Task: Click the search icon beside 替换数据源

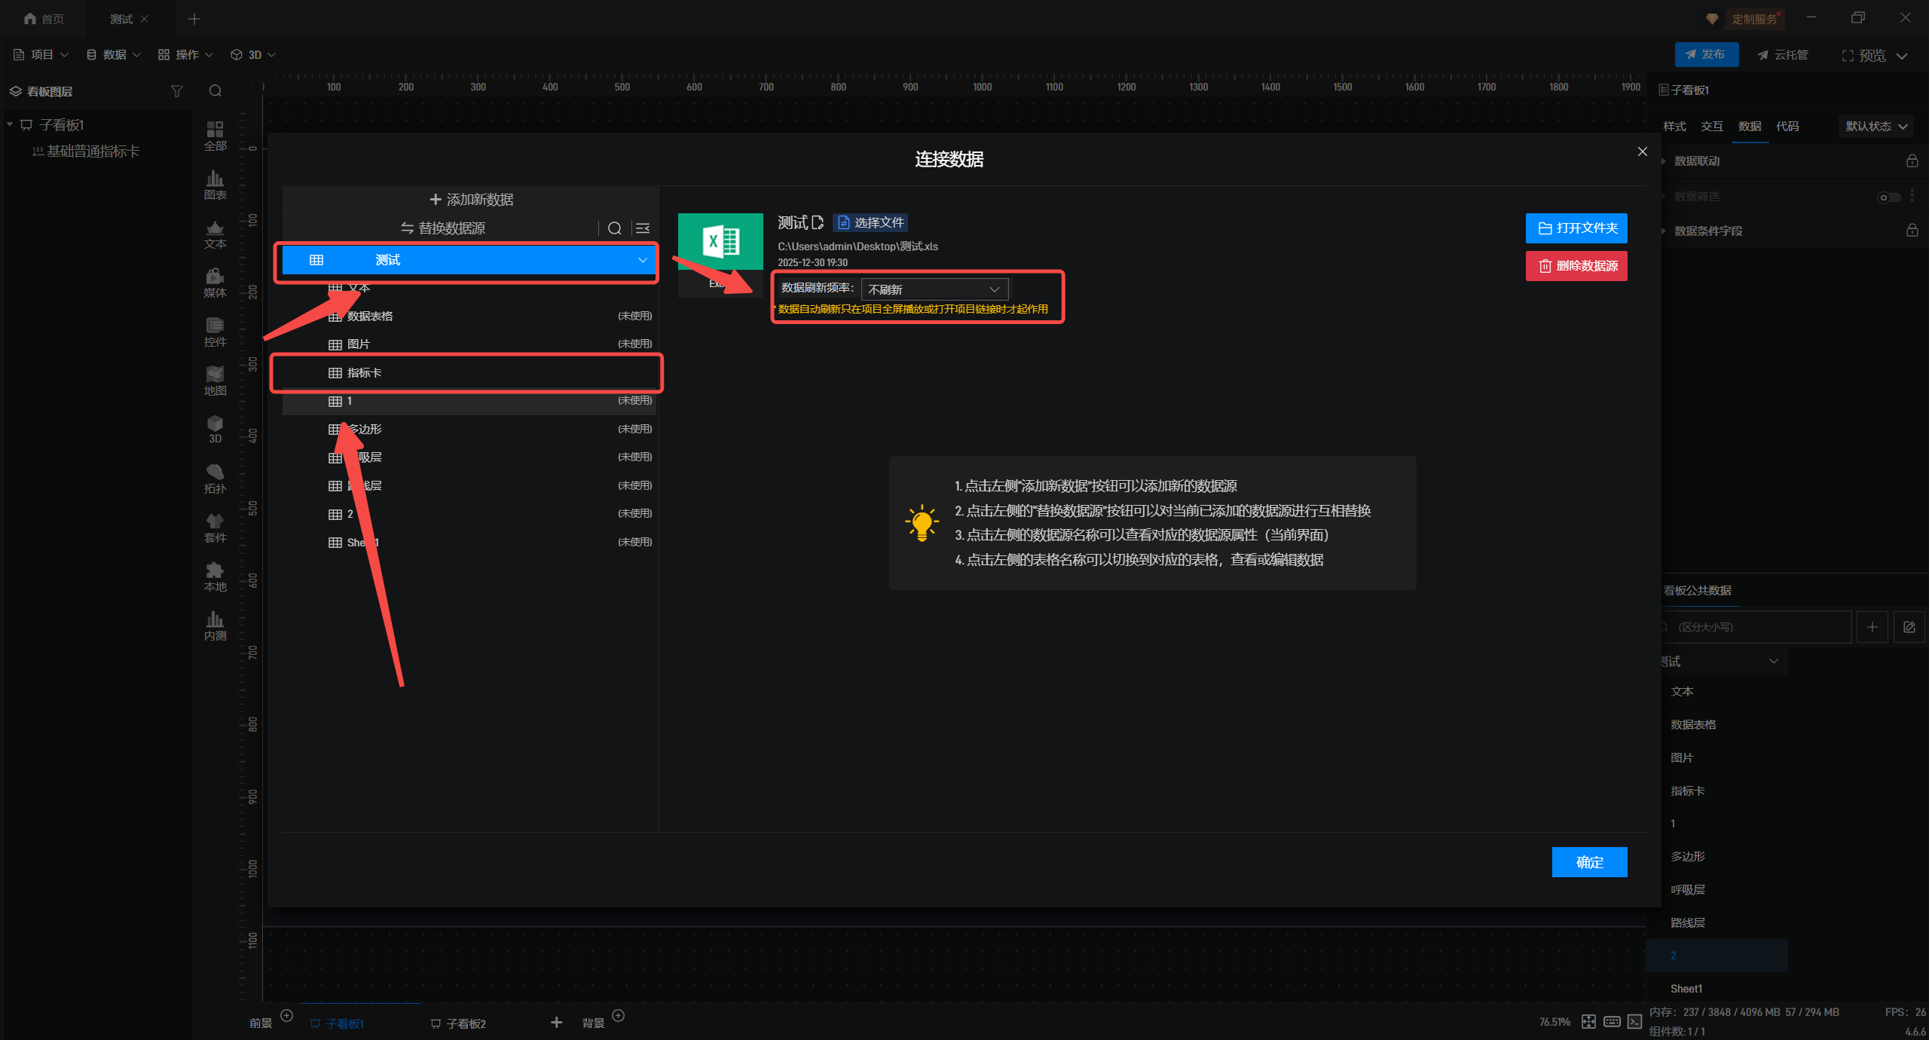Action: click(x=614, y=228)
